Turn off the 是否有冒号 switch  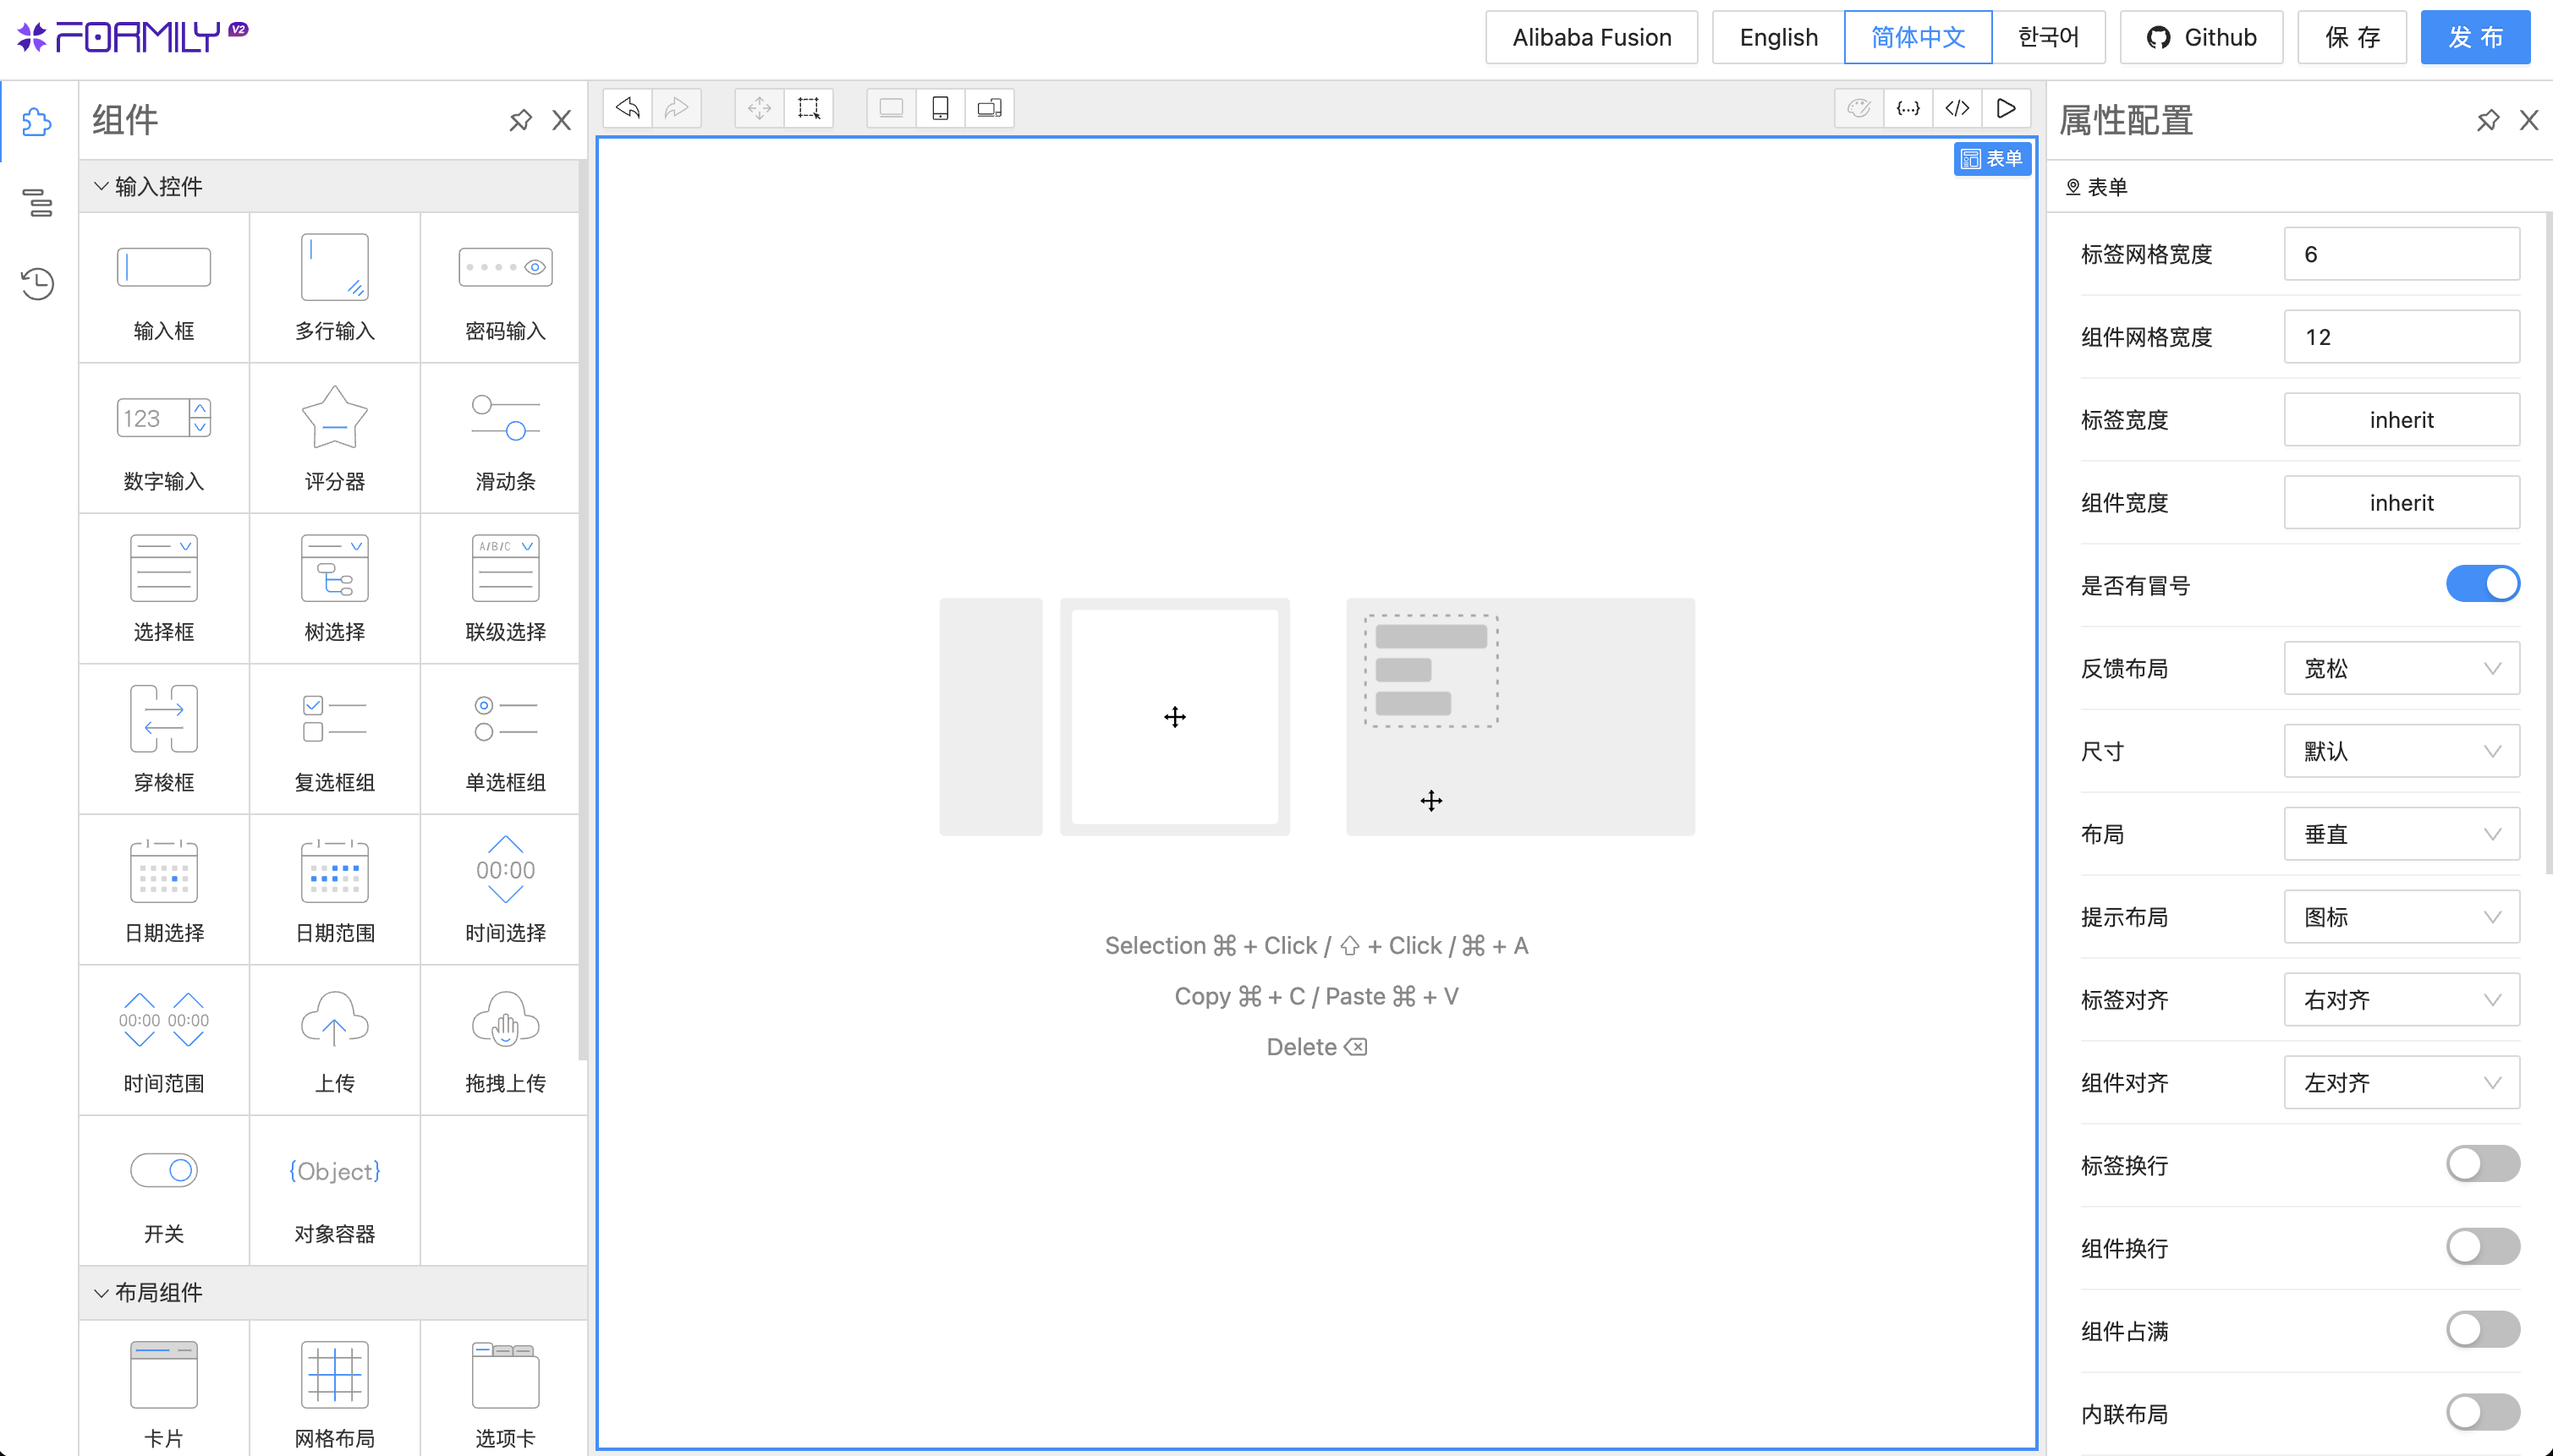(2482, 584)
